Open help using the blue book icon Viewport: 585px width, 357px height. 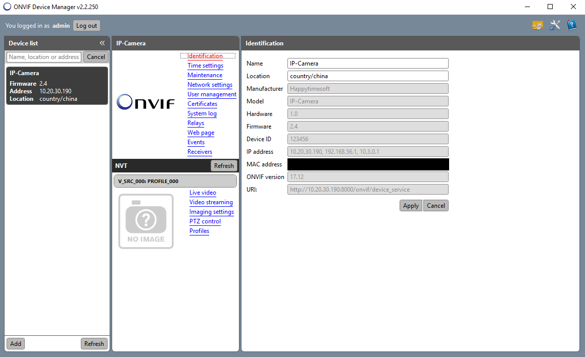(x=571, y=25)
